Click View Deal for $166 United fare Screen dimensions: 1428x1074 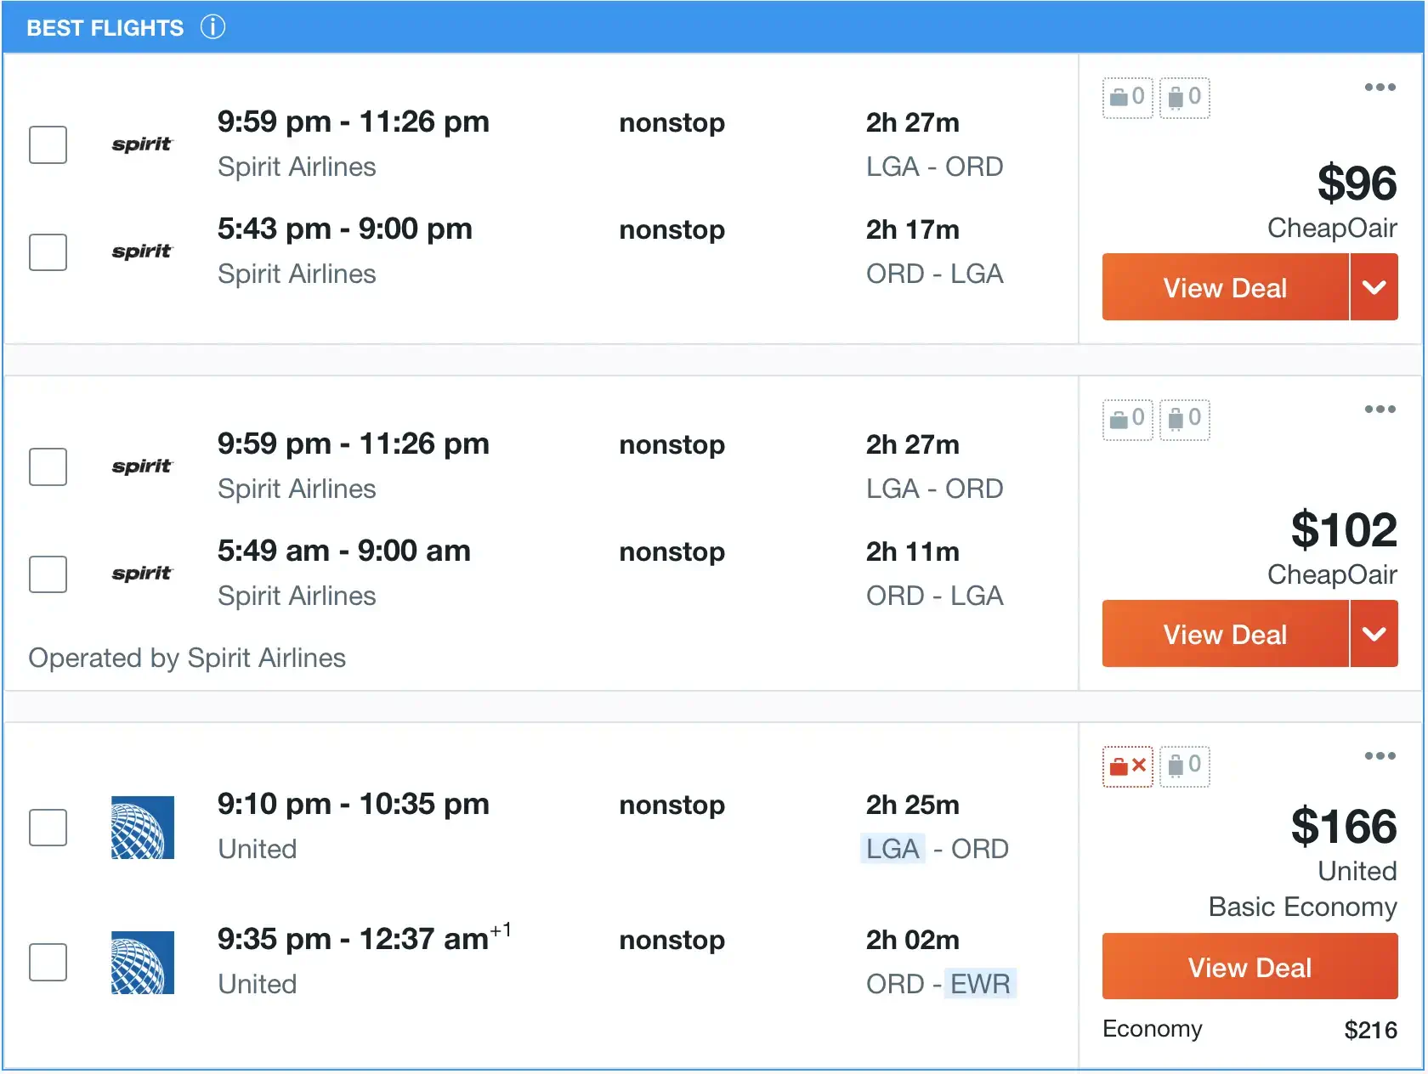click(1249, 967)
